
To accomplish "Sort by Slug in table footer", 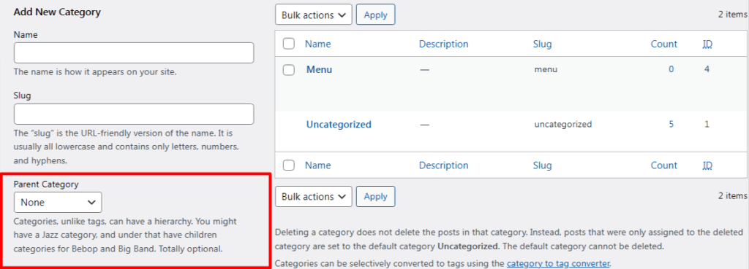I will tap(542, 165).
